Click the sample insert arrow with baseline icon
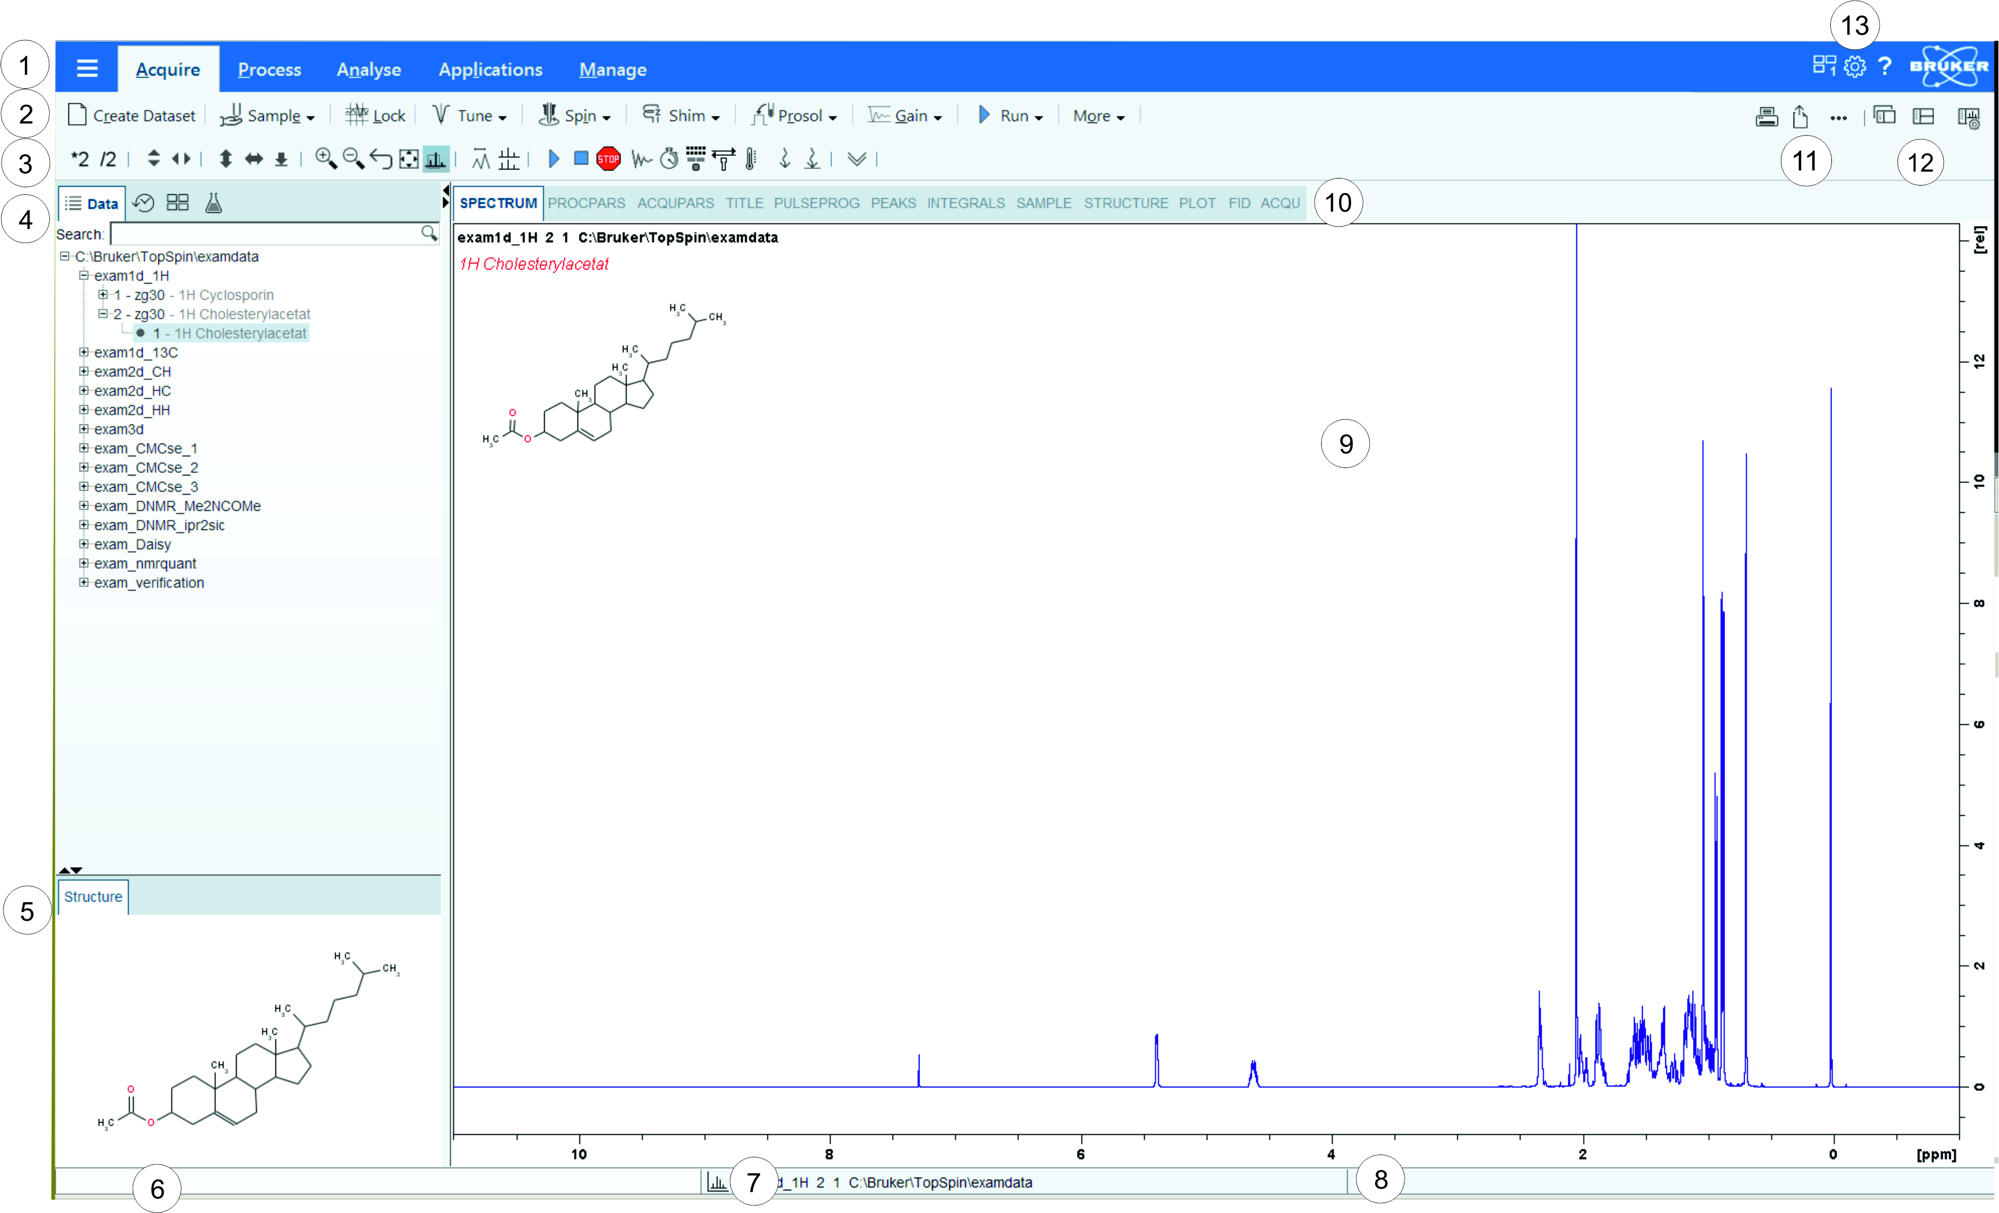Screen dimensions: 1999x1213 tap(811, 158)
